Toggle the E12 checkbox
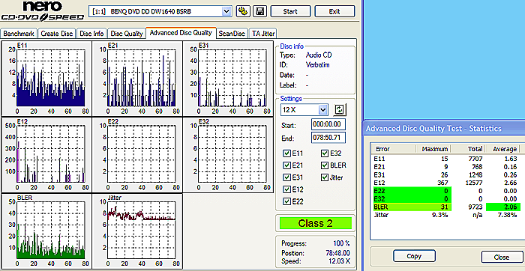 coord(286,189)
